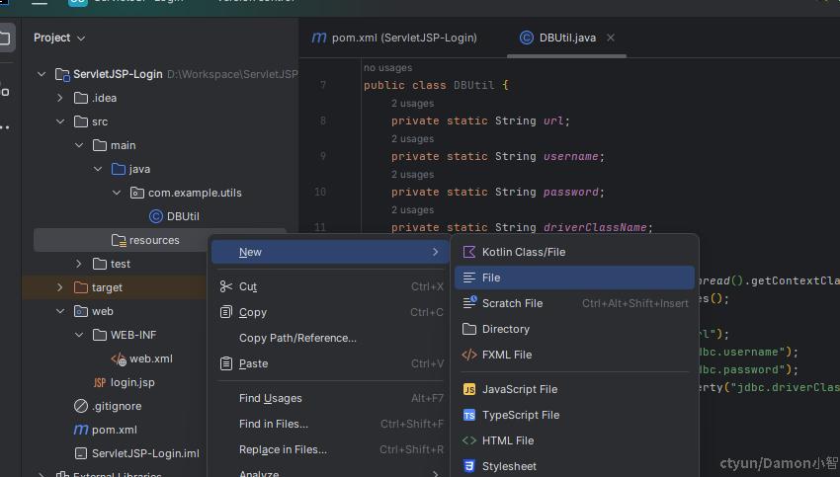Choose HTML File option
The height and width of the screenshot is (477, 840).
click(x=574, y=440)
